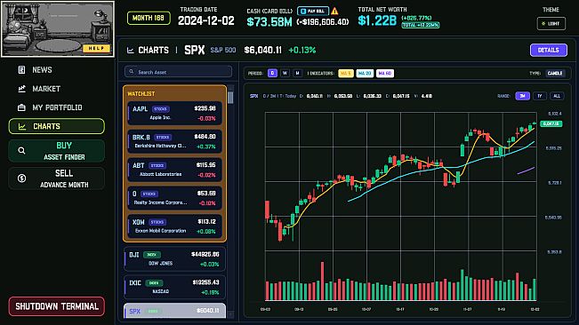Click the Month 168 badge
This screenshot has width=579, height=325.
(149, 18)
